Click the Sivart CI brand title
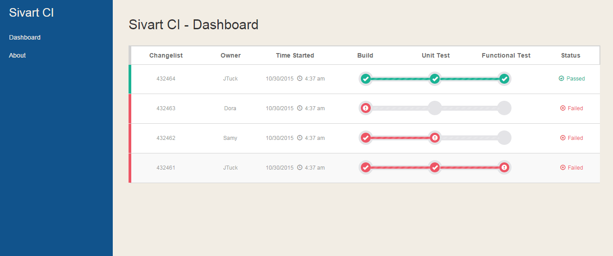Screen dimensions: 613x256 click(x=32, y=13)
